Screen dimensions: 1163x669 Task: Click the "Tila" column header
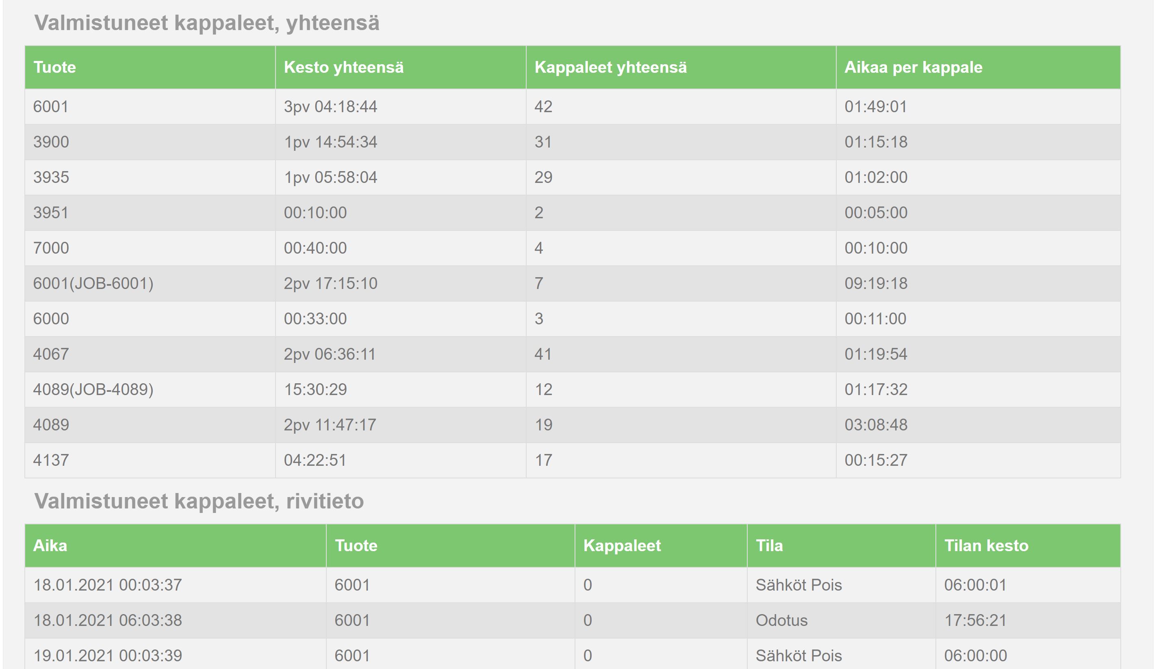(x=769, y=545)
